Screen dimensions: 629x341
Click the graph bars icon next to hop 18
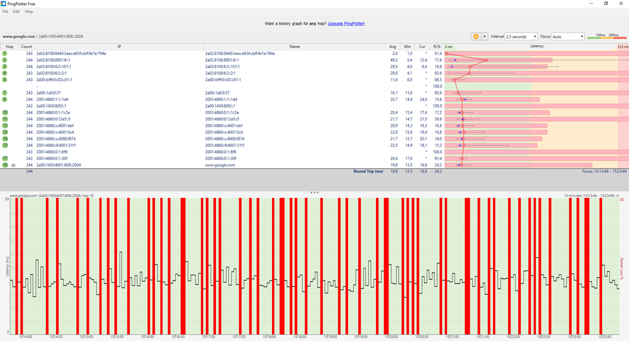click(13, 165)
